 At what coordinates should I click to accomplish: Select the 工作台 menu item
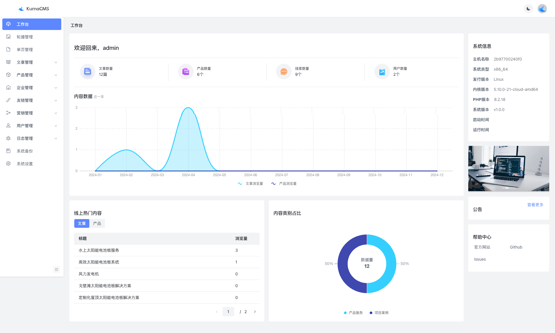pos(32,24)
